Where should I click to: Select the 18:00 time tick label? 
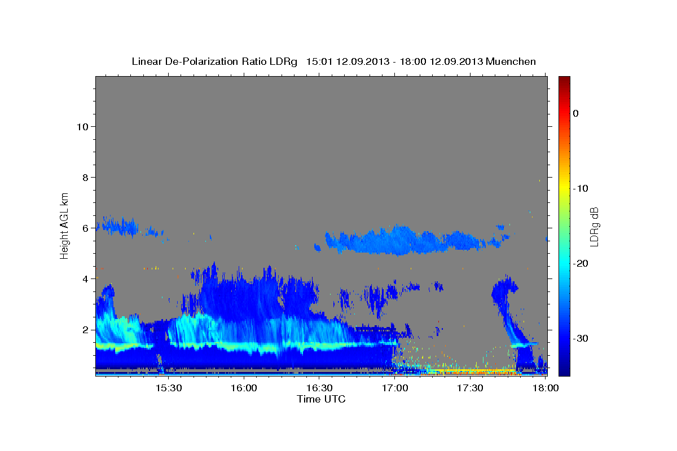[x=546, y=388]
